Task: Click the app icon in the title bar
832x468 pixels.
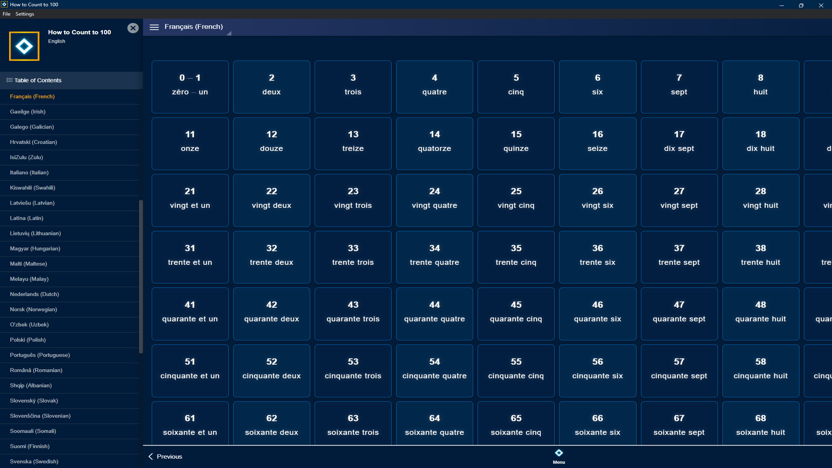Action: (x=4, y=4)
